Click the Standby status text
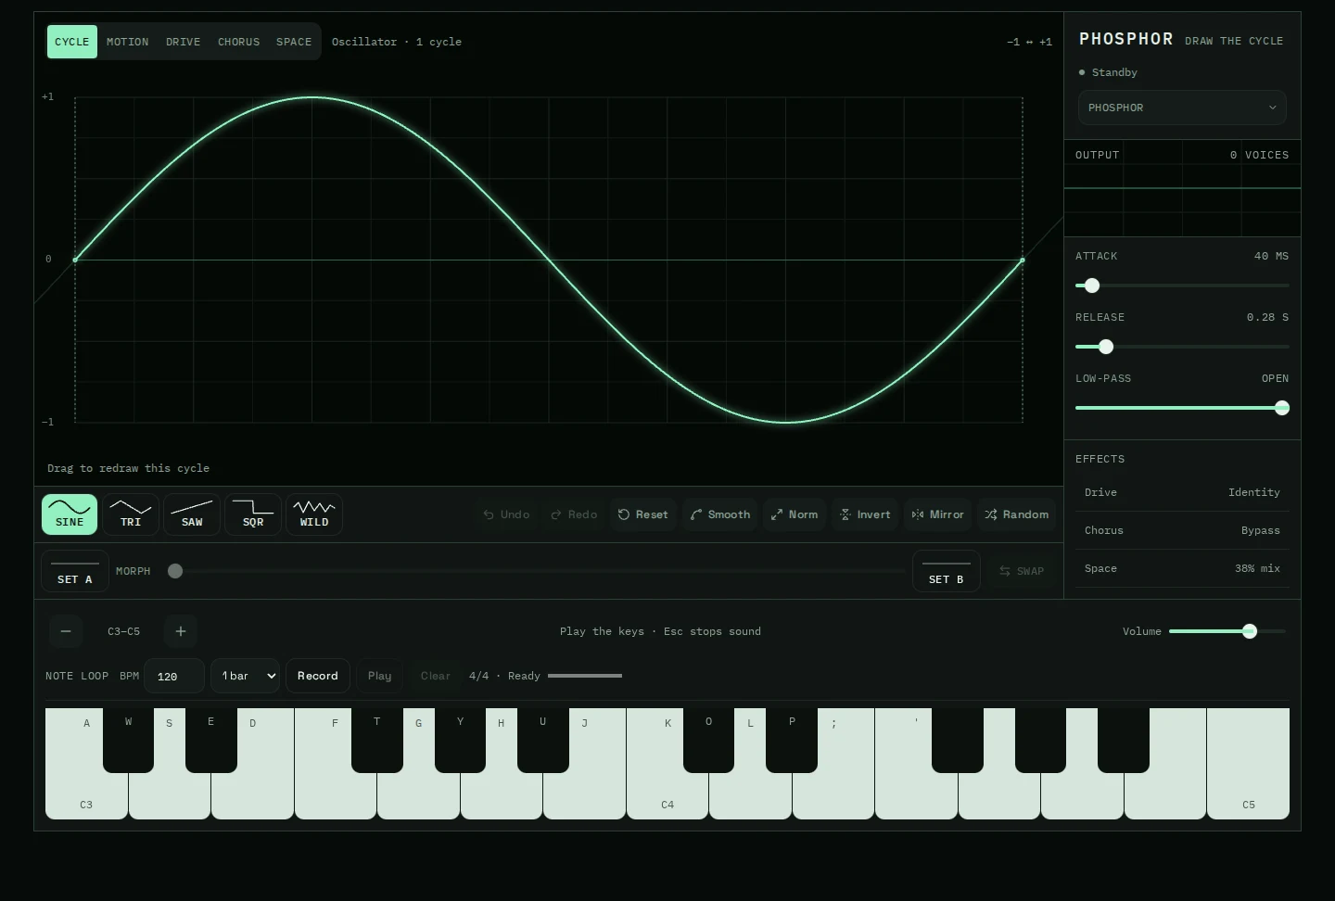The height and width of the screenshot is (901, 1335). pyautogui.click(x=1114, y=72)
